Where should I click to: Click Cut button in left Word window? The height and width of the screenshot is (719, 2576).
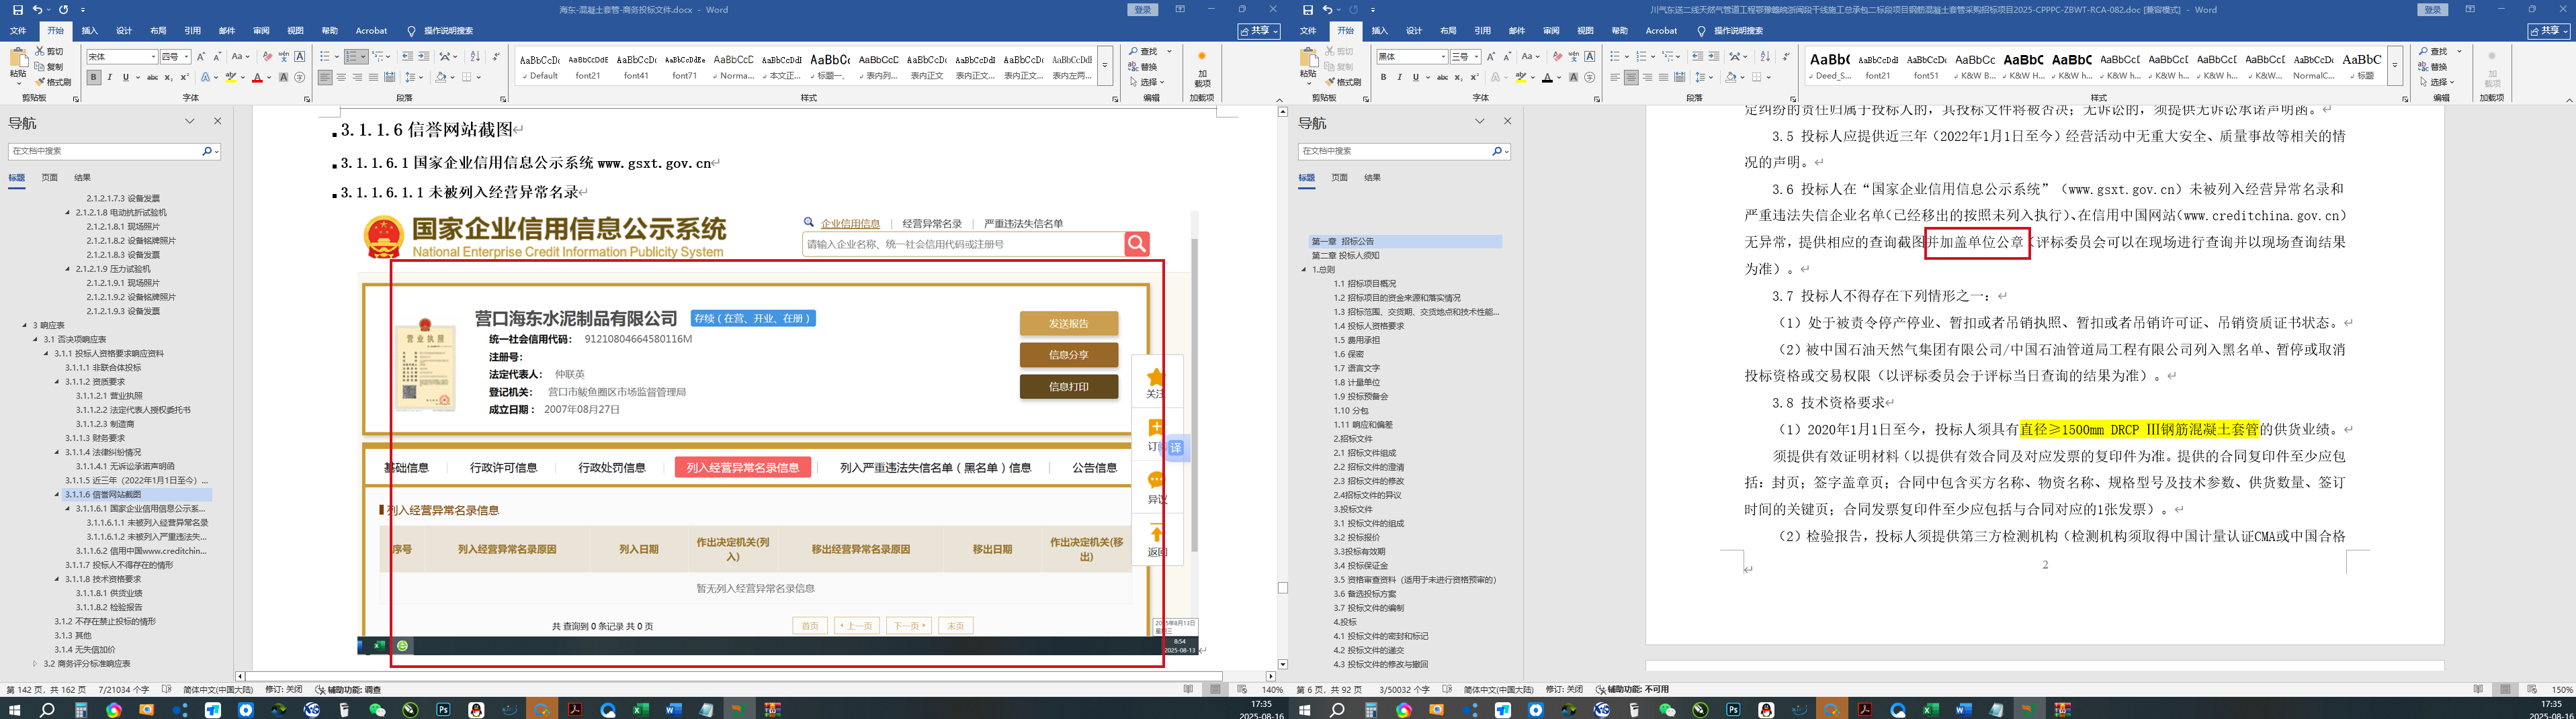[x=50, y=51]
